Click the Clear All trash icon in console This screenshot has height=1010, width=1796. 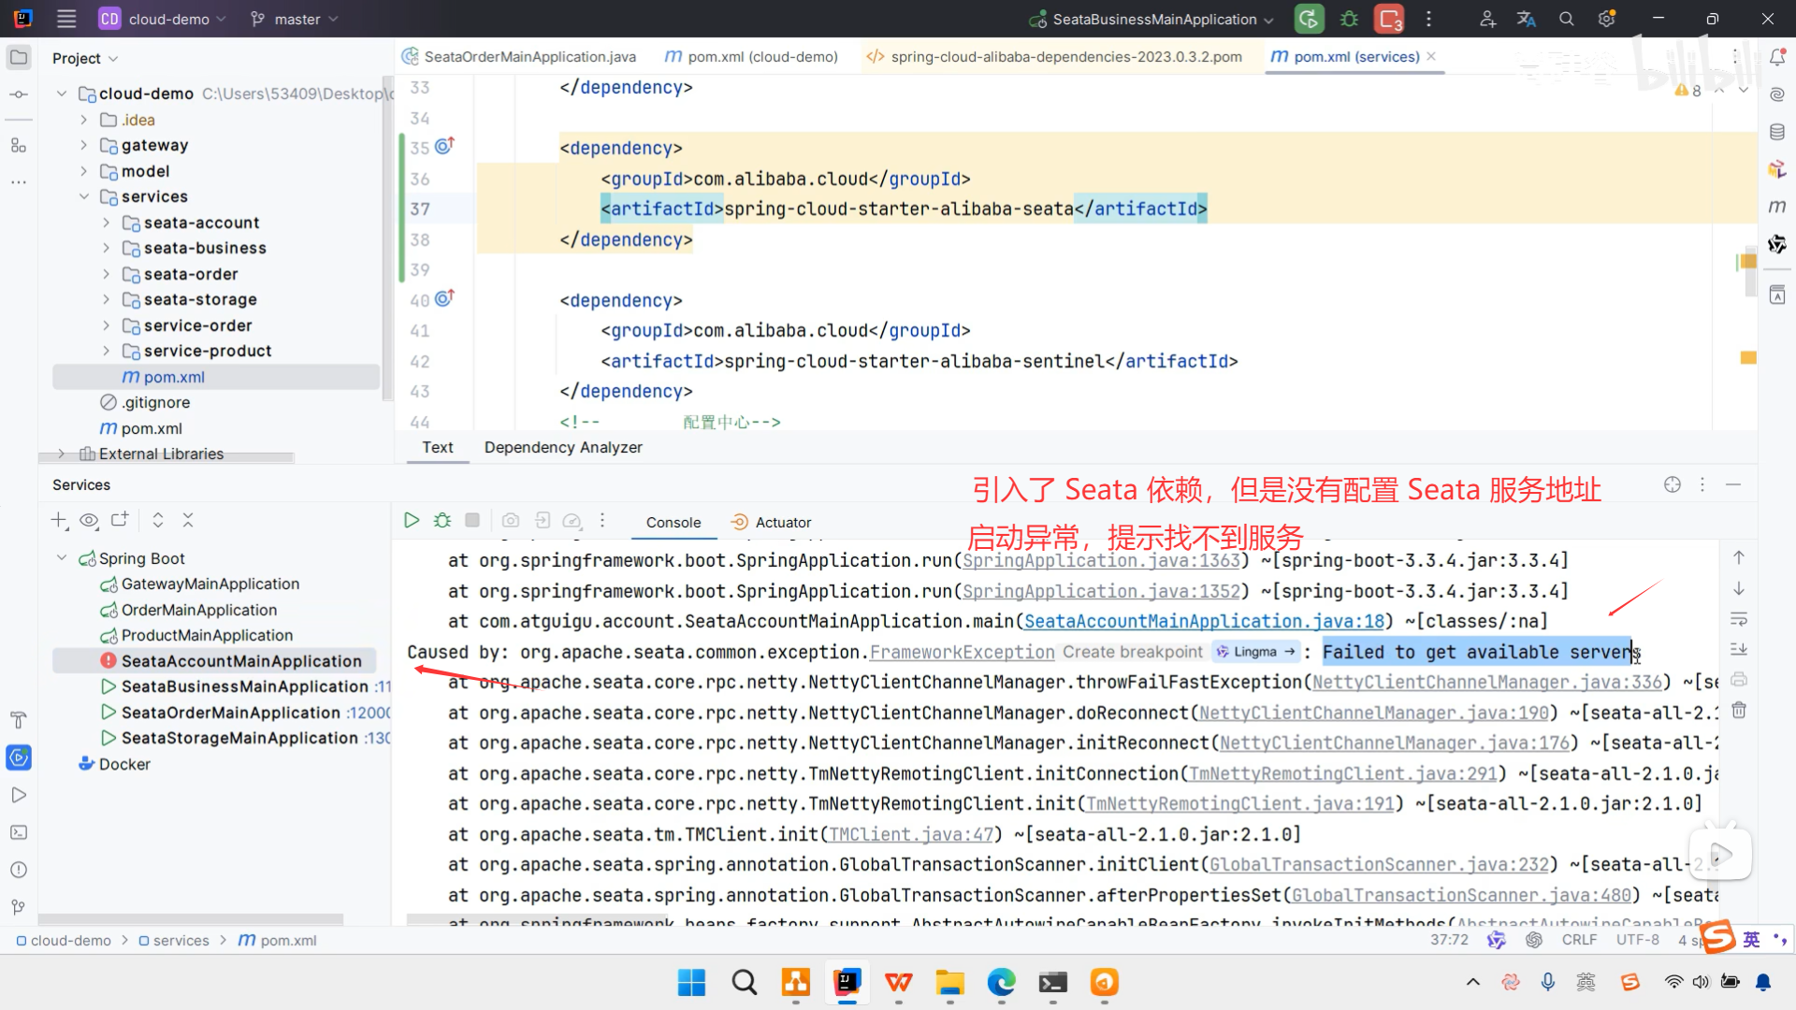point(1739,711)
